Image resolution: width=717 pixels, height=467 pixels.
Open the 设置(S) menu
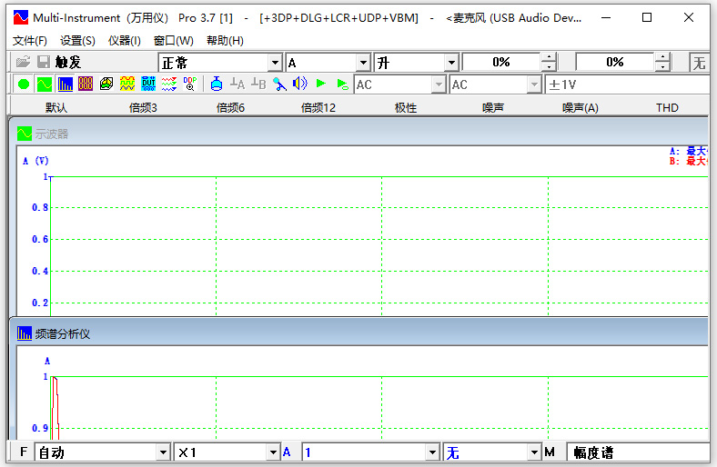click(77, 41)
